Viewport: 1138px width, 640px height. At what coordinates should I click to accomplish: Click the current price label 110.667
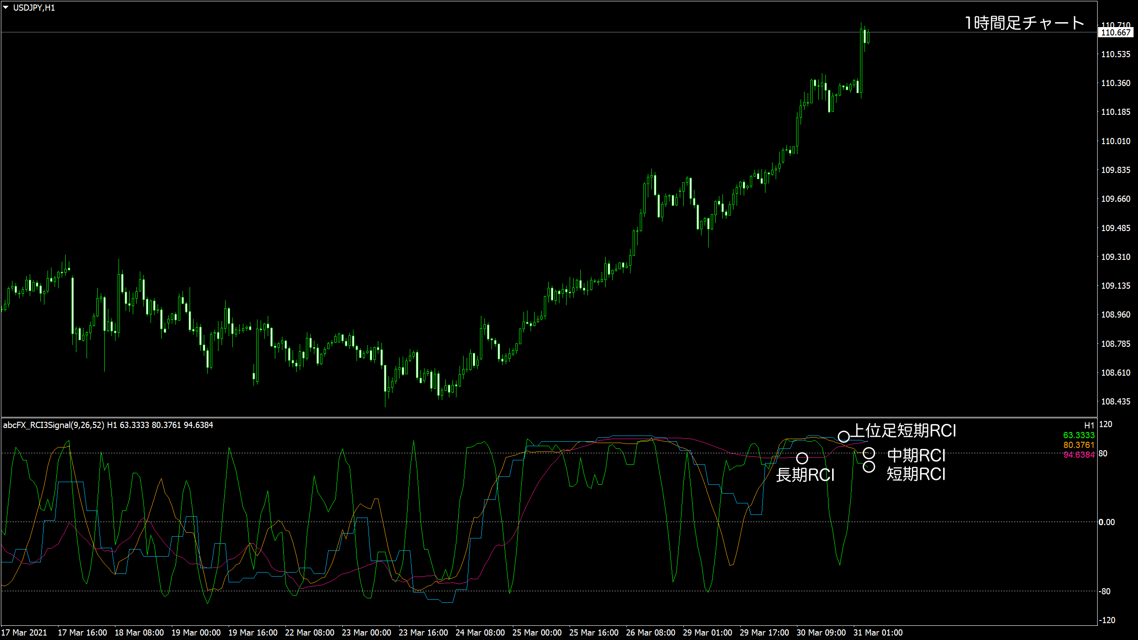[1115, 32]
